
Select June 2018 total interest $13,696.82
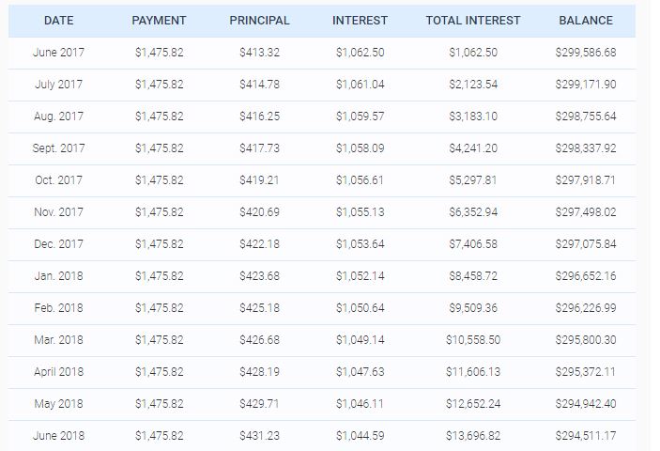472,435
